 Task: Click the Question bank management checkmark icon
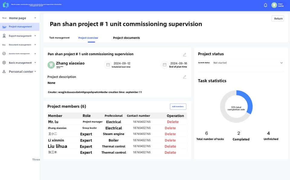pos(4,54)
